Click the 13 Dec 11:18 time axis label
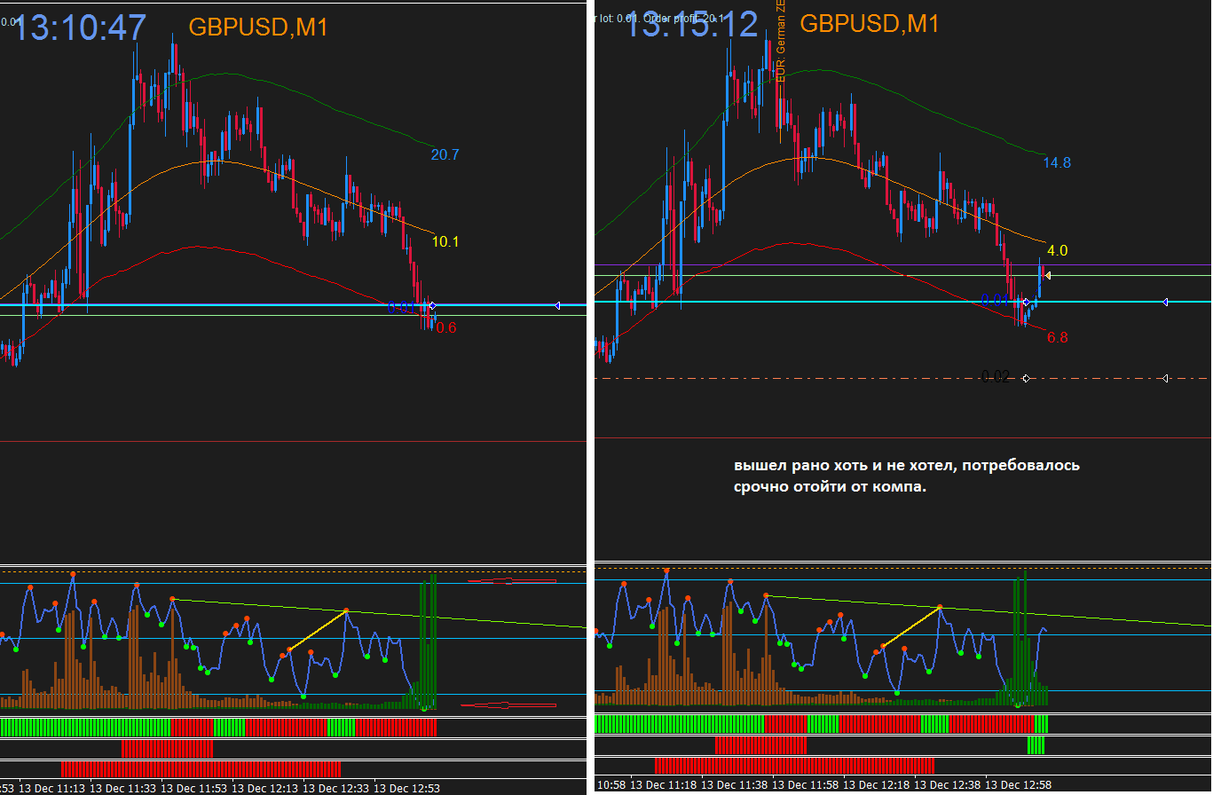This screenshot has height=795, width=1213. pos(664,786)
